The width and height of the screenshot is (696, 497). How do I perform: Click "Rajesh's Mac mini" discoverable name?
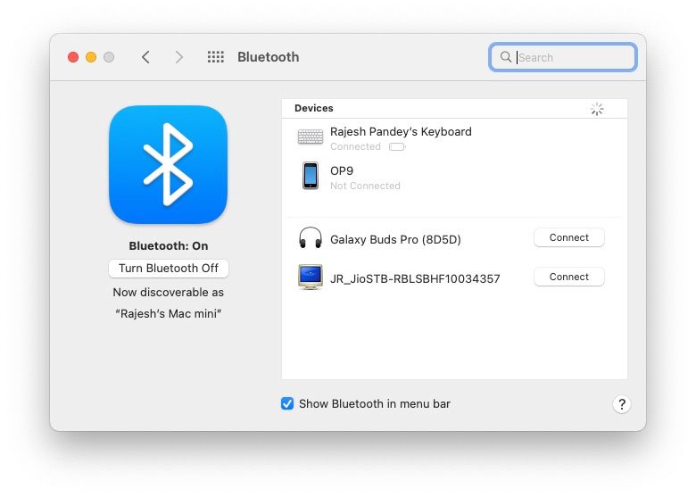click(x=169, y=314)
